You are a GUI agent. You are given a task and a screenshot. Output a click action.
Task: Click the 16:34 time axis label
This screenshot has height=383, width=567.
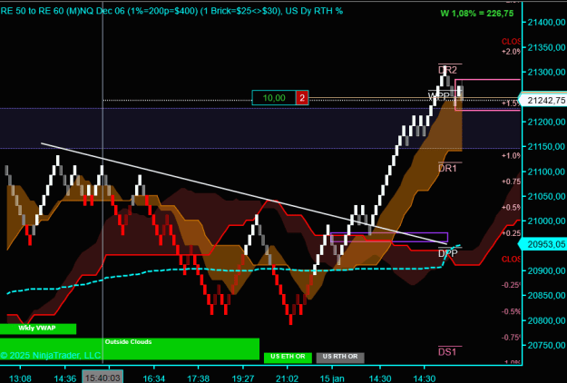coord(153,378)
